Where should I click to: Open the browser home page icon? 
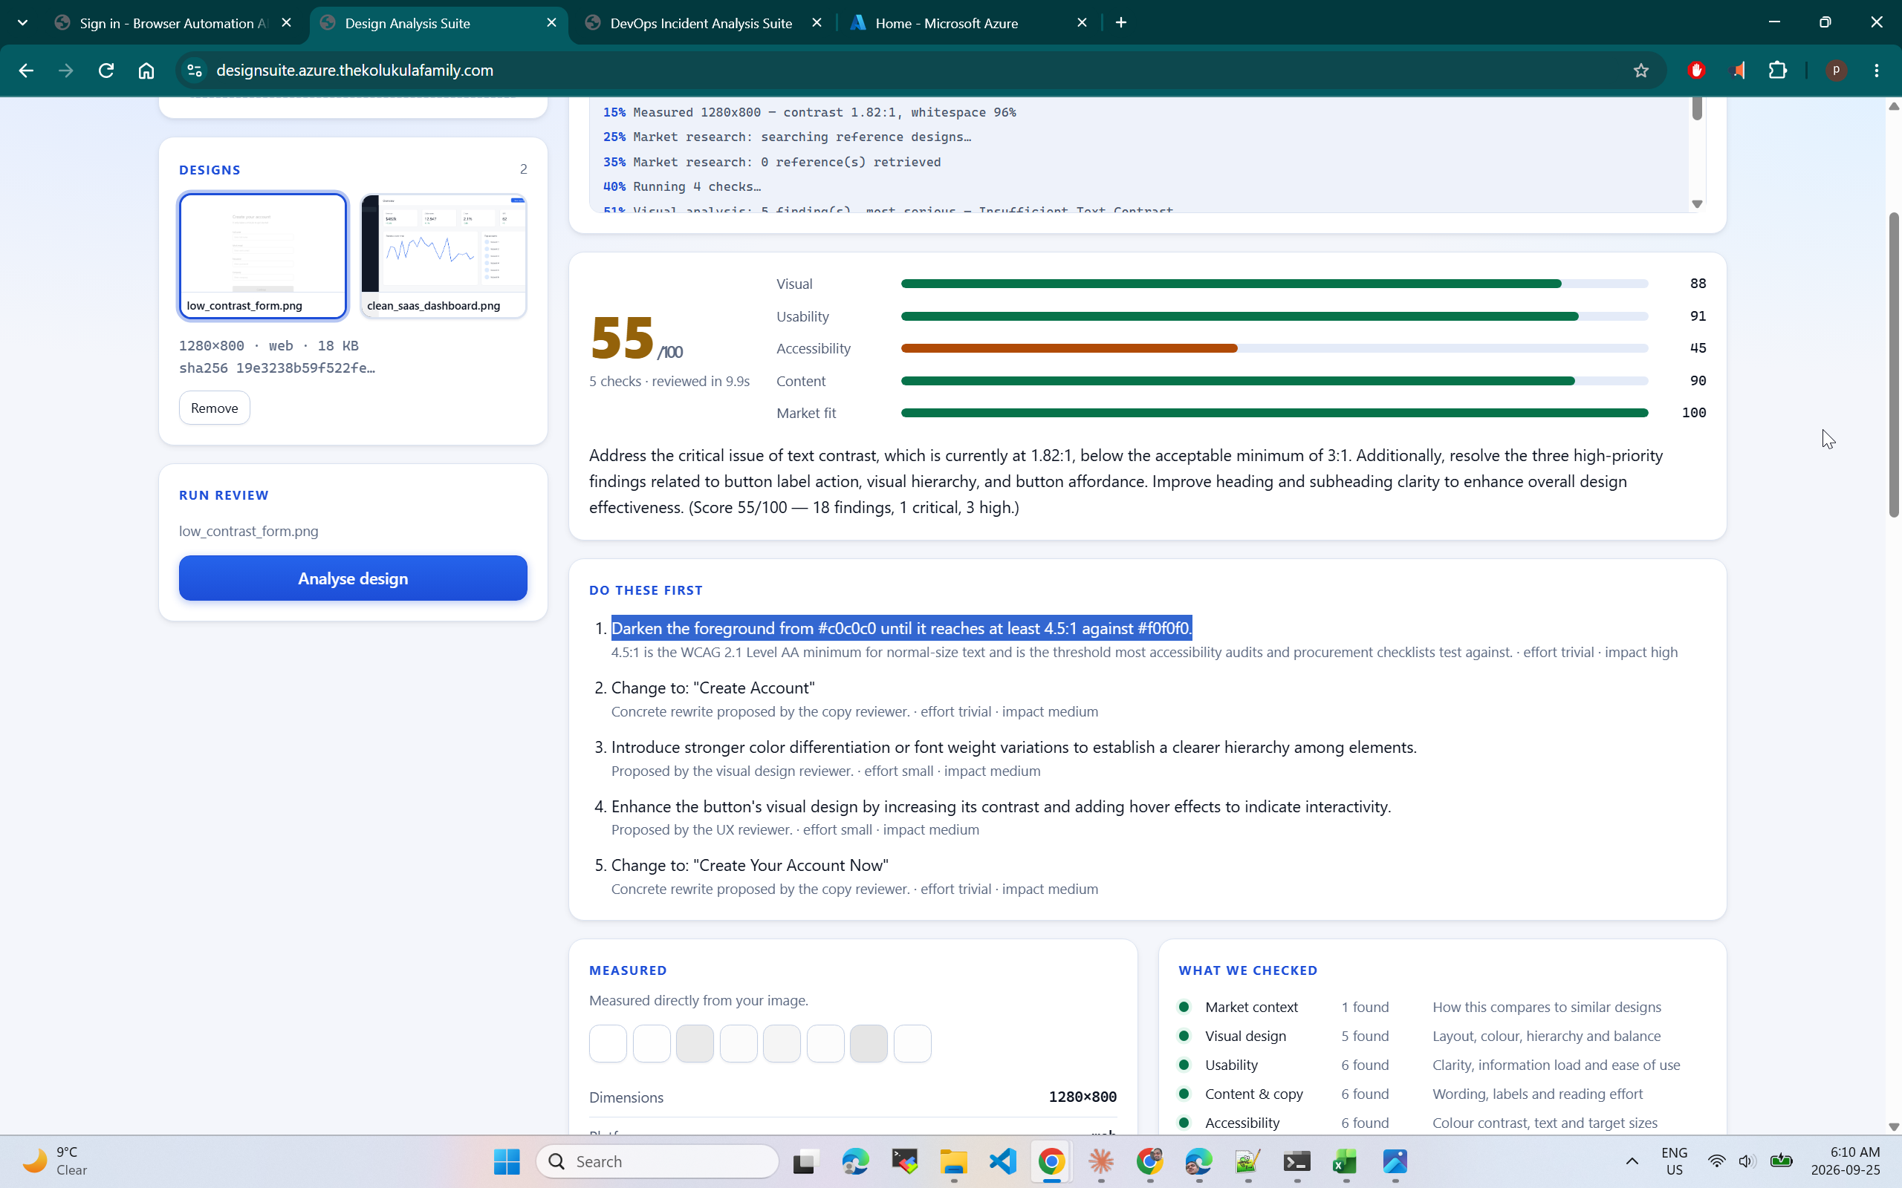146,71
